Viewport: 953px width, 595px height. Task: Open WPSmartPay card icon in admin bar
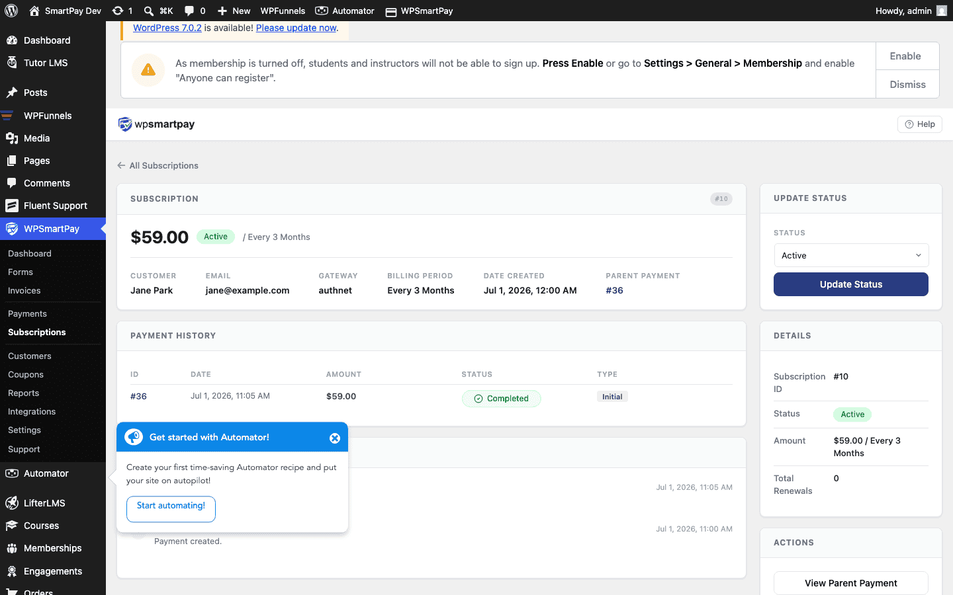pyautogui.click(x=391, y=11)
